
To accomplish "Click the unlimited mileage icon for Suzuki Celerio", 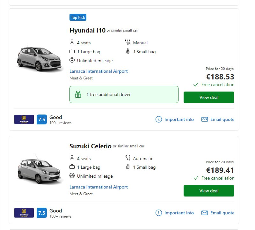I will pyautogui.click(x=72, y=176).
